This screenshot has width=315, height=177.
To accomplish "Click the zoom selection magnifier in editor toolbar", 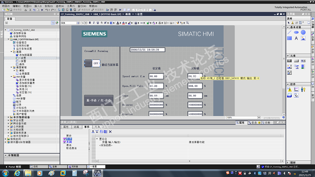I will (x=187, y=23).
